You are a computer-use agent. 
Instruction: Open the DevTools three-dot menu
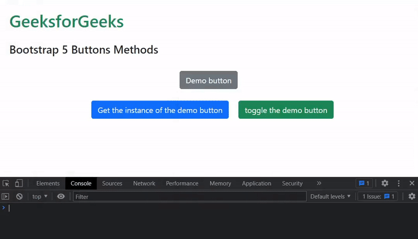point(399,183)
